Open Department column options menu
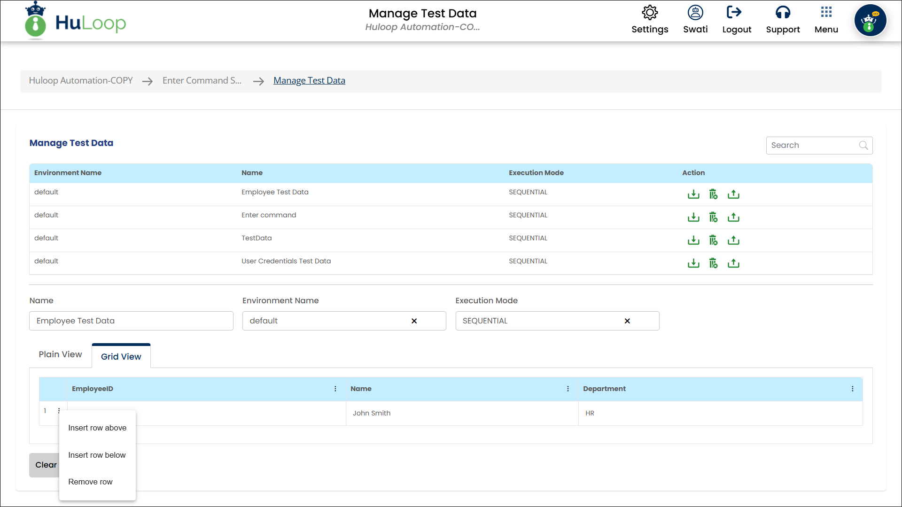The height and width of the screenshot is (507, 902). click(x=853, y=389)
